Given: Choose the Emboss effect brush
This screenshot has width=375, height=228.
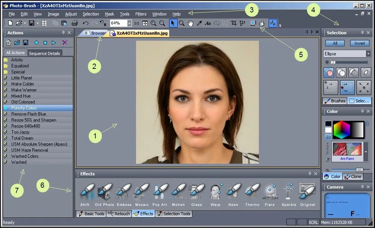Looking at the screenshot, I should click(124, 195).
